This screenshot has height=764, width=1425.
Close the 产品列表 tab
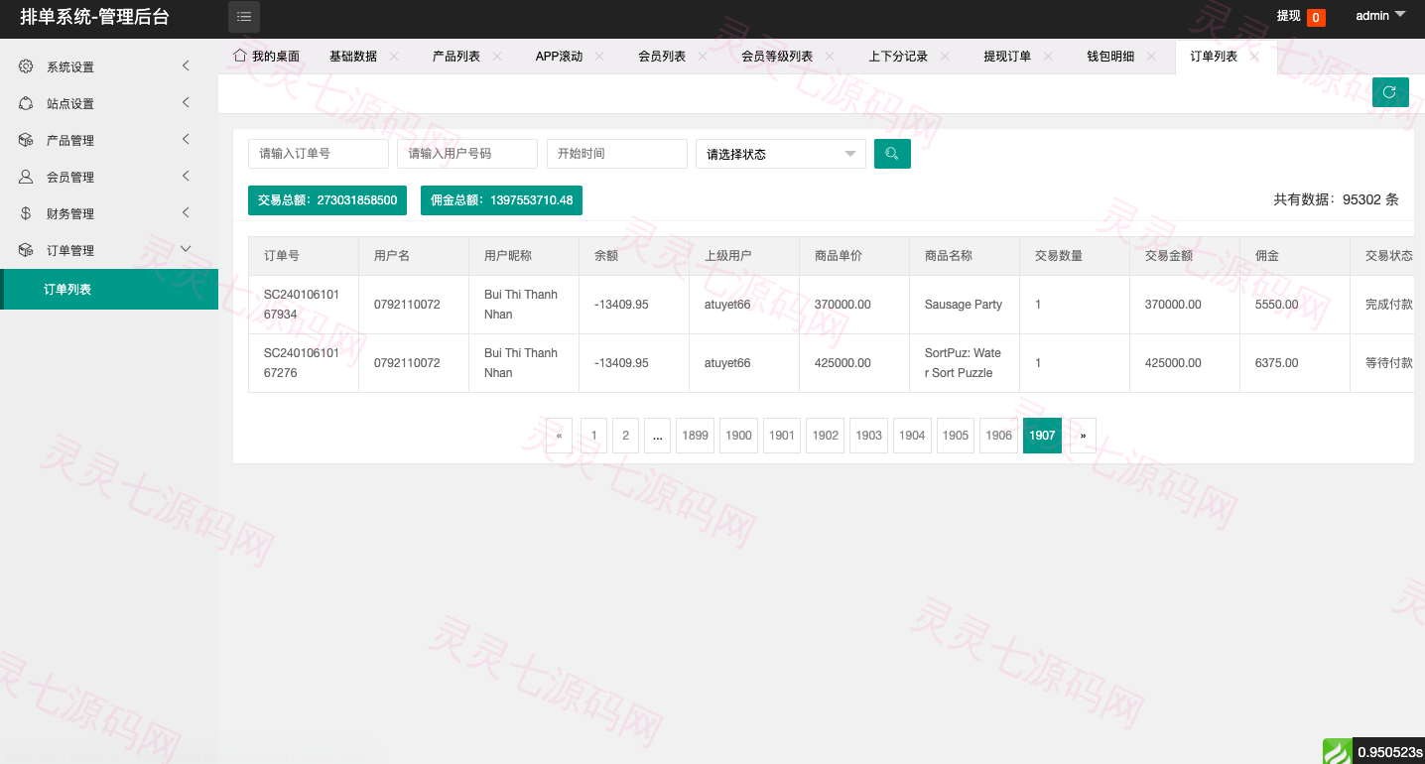point(497,57)
